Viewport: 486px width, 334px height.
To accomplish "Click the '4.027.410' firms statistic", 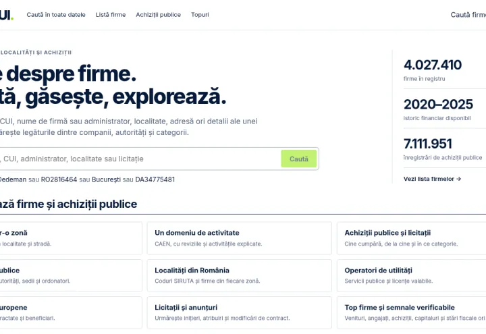I will [x=433, y=65].
